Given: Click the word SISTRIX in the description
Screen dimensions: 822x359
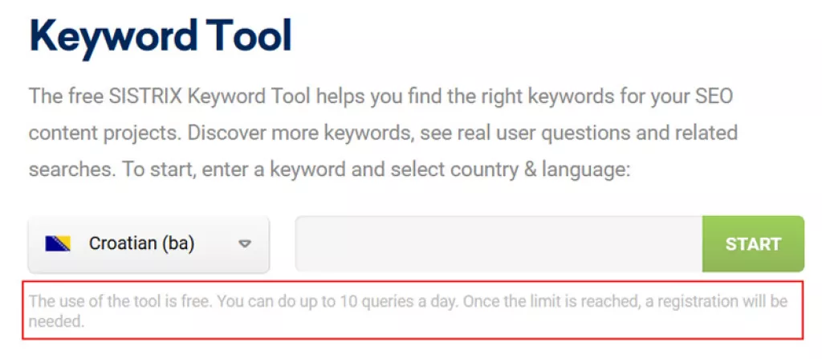Looking at the screenshot, I should tap(156, 97).
